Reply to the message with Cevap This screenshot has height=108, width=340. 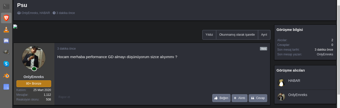(258, 98)
